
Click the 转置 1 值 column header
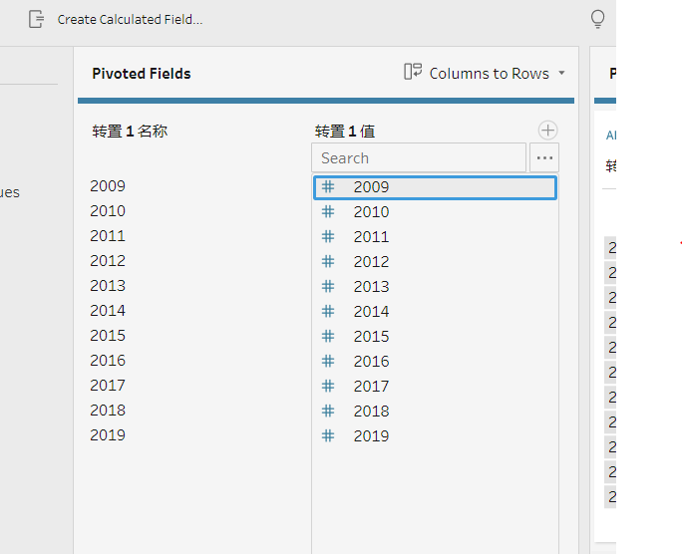(x=345, y=131)
